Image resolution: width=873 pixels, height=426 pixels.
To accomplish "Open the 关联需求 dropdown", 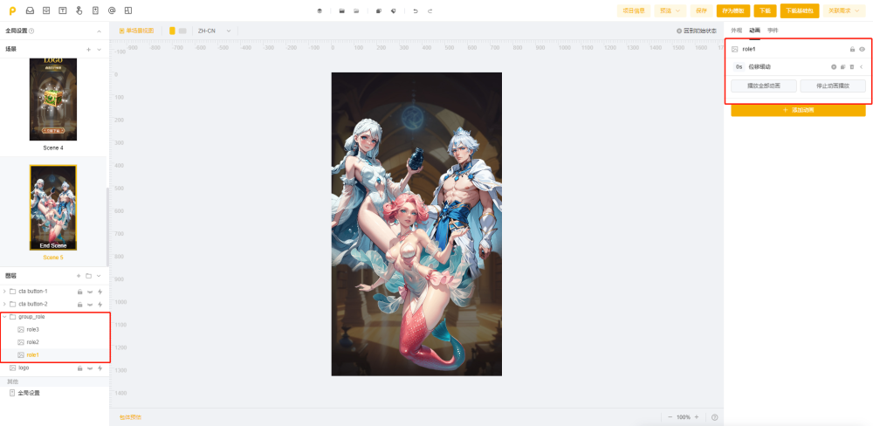I will (844, 10).
